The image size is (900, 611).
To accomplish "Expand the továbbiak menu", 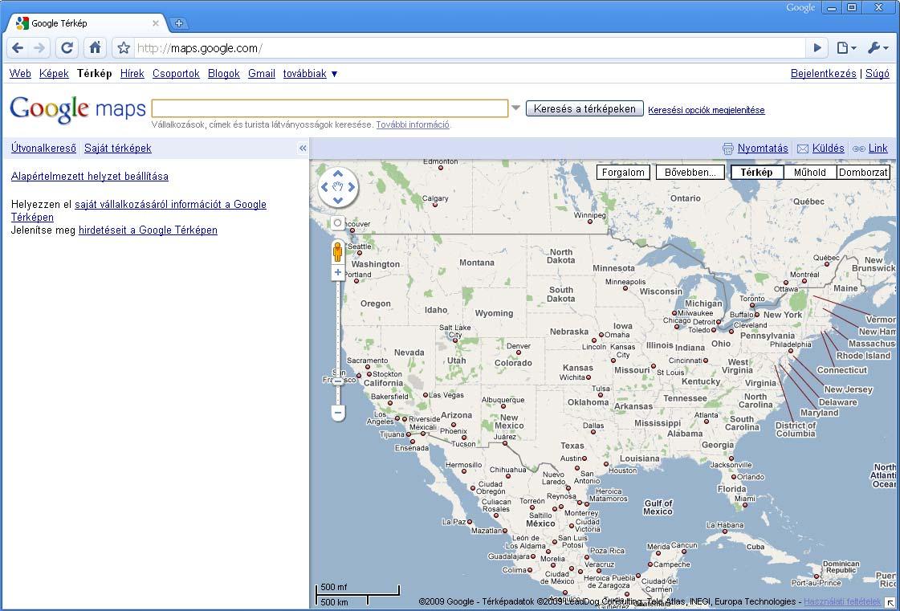I will pyautogui.click(x=310, y=74).
